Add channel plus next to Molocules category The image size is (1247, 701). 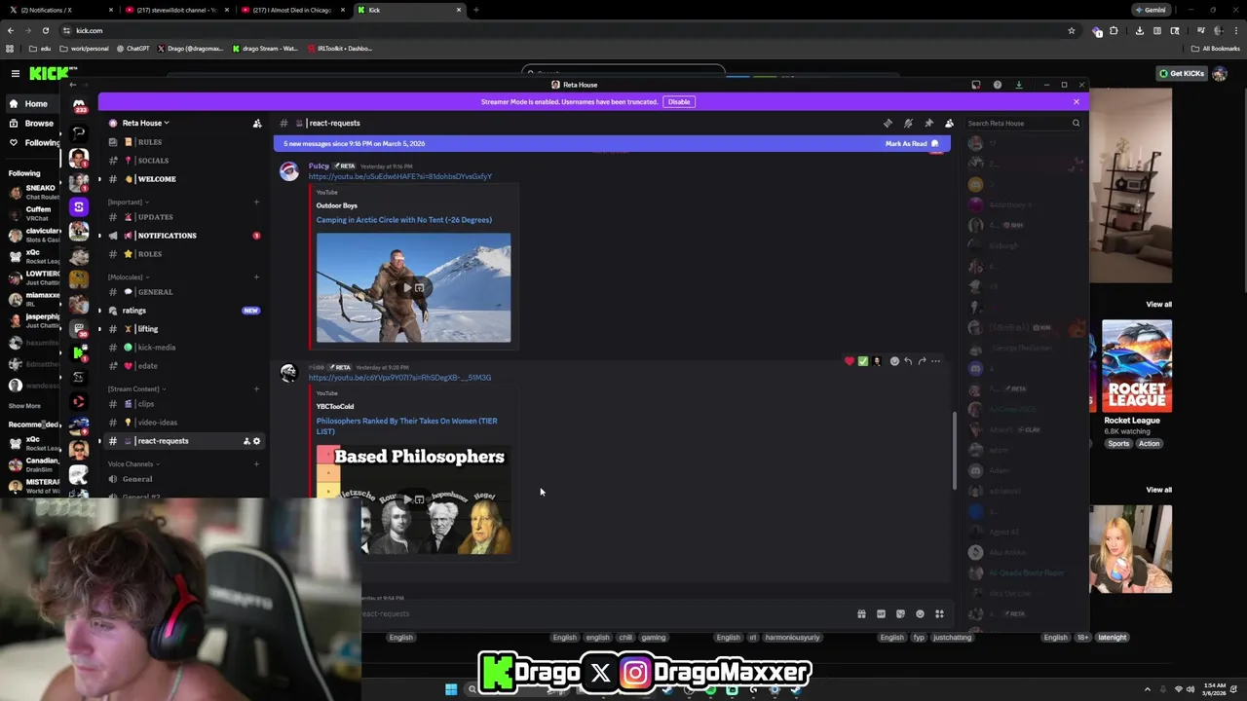256,277
